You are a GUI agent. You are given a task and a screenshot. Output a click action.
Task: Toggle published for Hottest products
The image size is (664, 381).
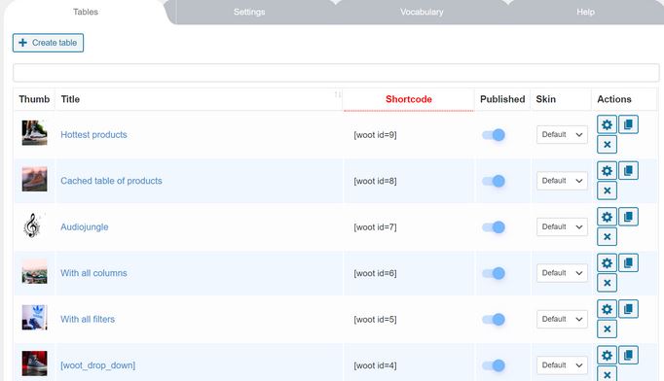(x=494, y=135)
